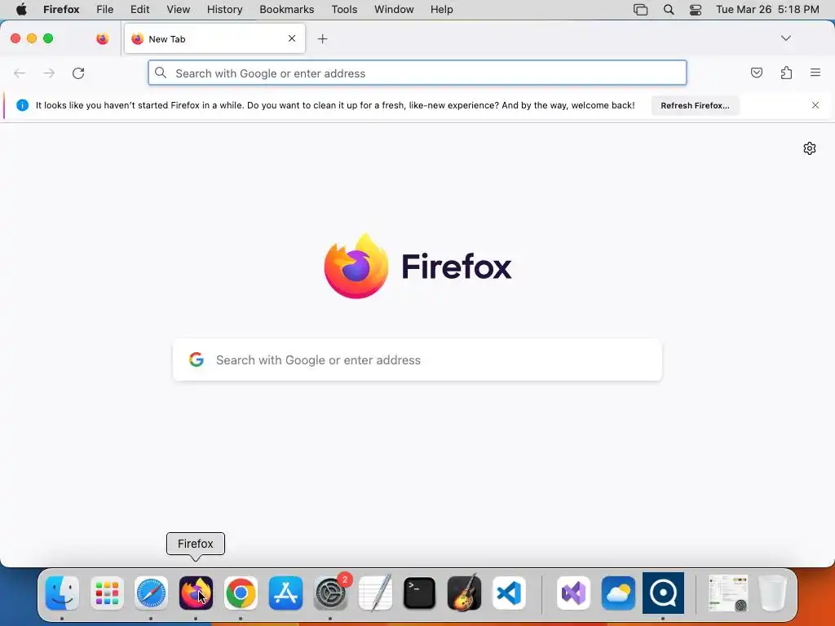The image size is (835, 626).
Task: Open the Extensions puzzle icon
Action: [786, 73]
